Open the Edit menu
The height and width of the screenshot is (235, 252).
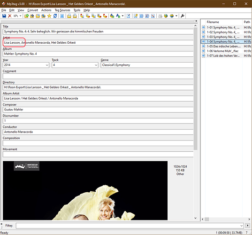[x=12, y=10]
